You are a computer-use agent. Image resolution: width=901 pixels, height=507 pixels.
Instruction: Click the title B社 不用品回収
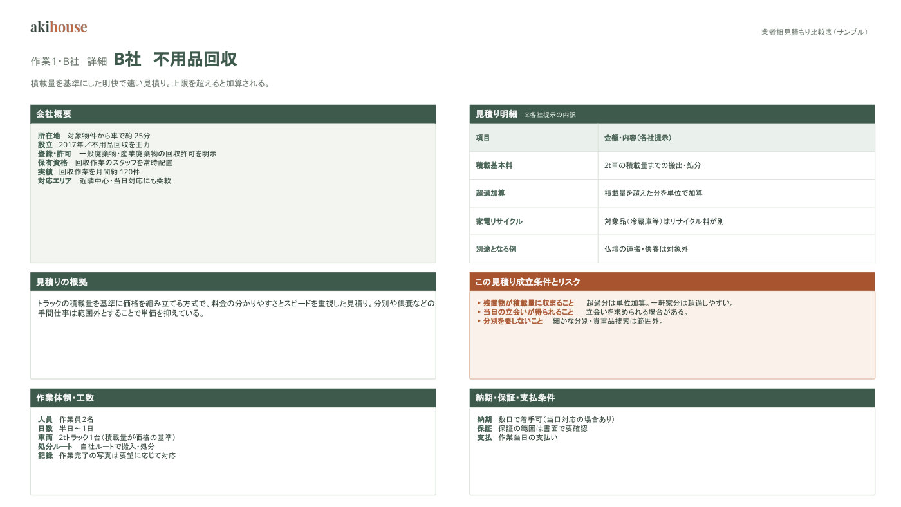click(176, 60)
